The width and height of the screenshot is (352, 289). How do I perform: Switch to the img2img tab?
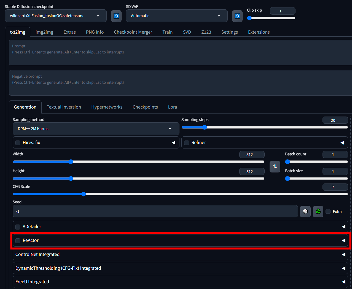(44, 32)
